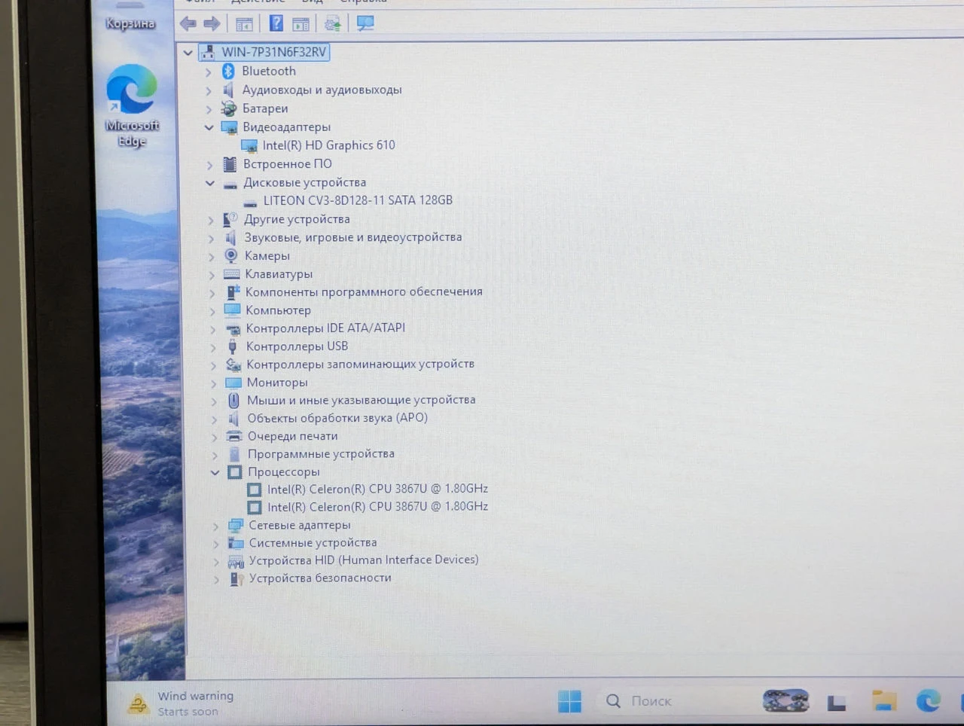The width and height of the screenshot is (964, 726).
Task: Click the Forward arrow in the toolbar
Action: pyautogui.click(x=212, y=24)
